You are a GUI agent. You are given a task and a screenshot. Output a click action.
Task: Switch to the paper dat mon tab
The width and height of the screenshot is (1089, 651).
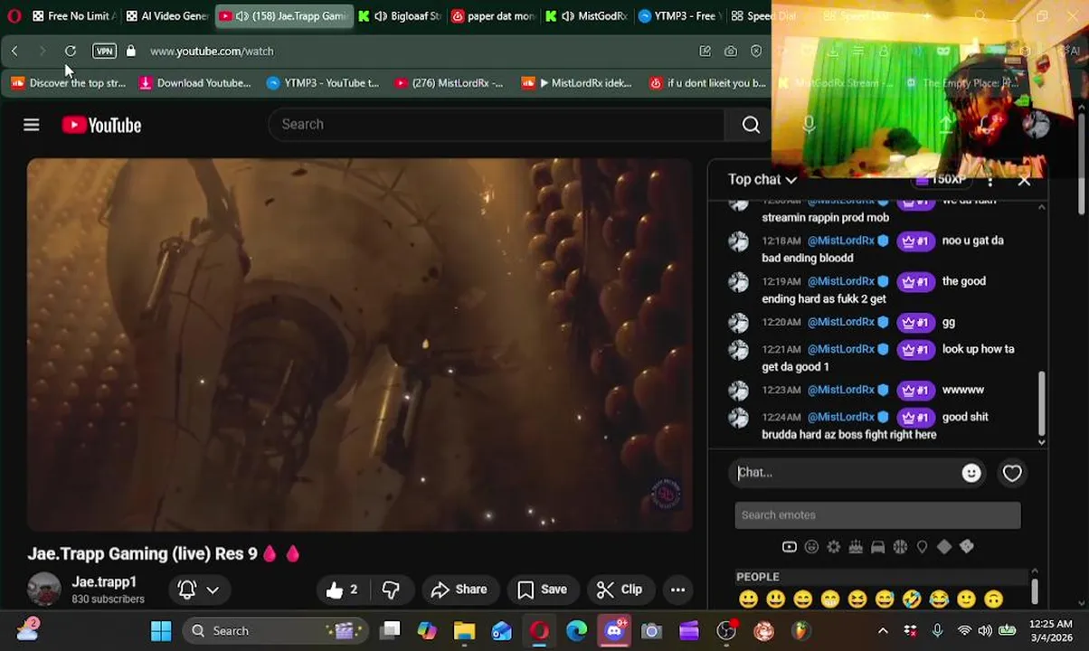pyautogui.click(x=494, y=15)
